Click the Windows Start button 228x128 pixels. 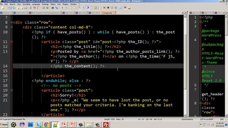(x=4, y=124)
